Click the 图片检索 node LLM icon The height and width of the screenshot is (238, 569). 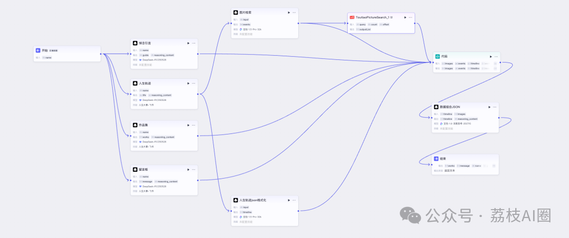[x=236, y=12]
